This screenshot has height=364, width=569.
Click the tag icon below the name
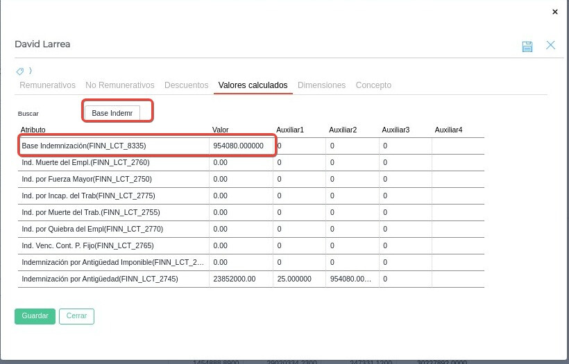coord(21,71)
